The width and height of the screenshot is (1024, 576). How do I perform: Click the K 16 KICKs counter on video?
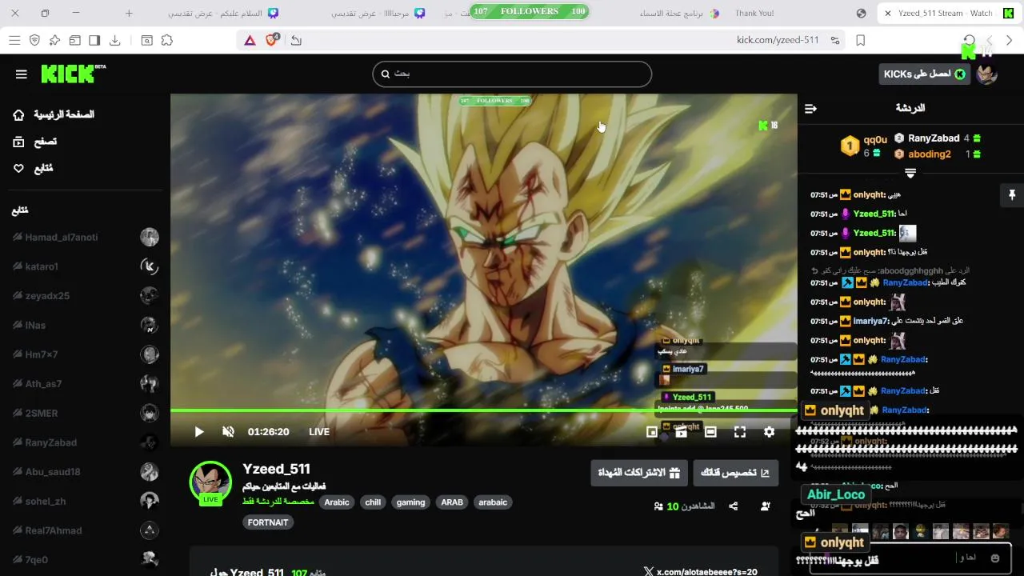[x=767, y=125]
